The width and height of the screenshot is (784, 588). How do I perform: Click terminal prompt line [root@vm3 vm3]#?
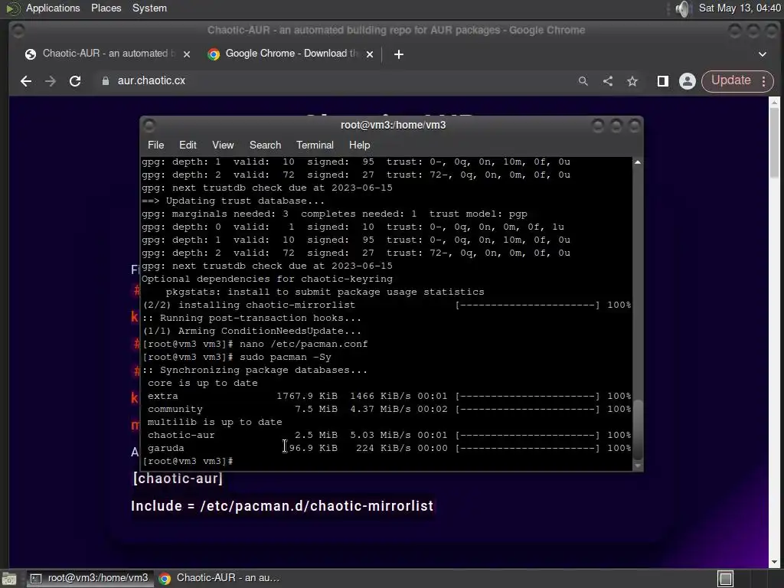[188, 461]
